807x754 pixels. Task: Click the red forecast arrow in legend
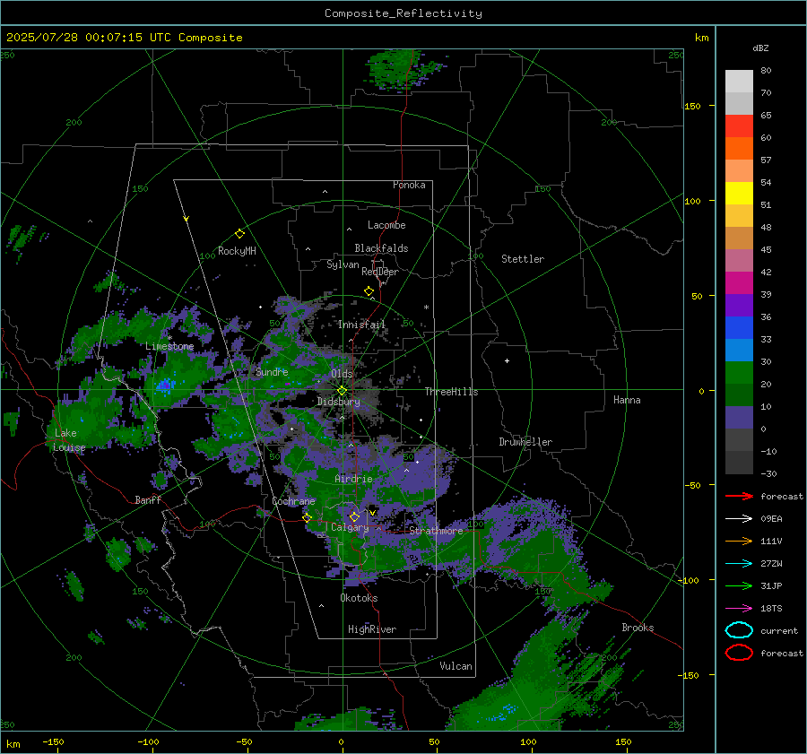(x=739, y=496)
